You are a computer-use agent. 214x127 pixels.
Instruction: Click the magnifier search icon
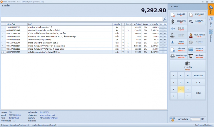[x=165, y=19]
